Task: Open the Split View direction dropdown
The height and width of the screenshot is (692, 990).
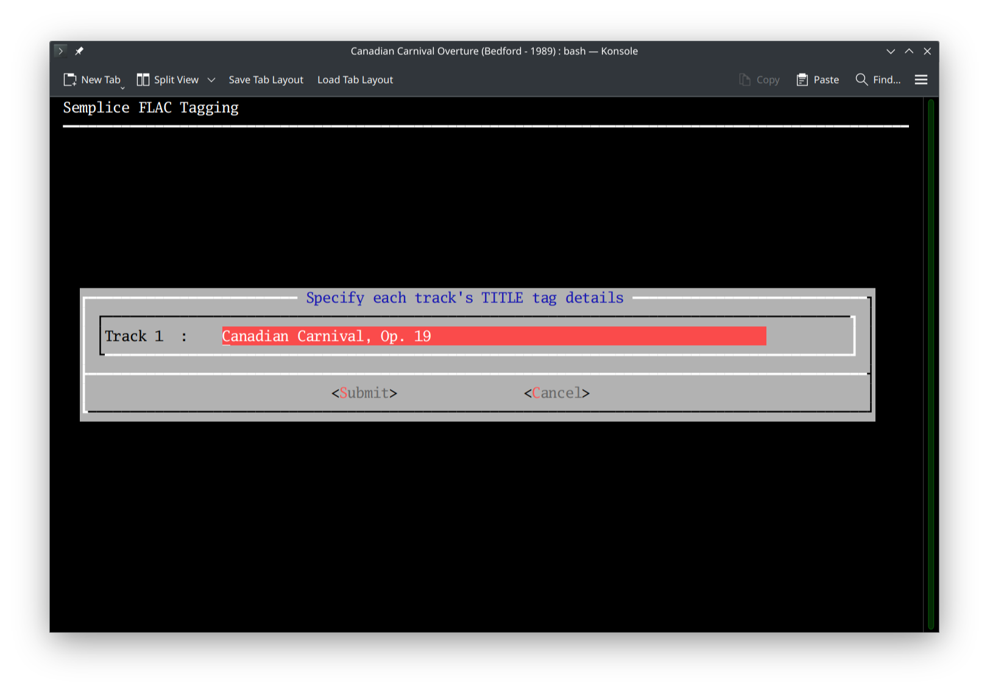Action: pyautogui.click(x=211, y=79)
